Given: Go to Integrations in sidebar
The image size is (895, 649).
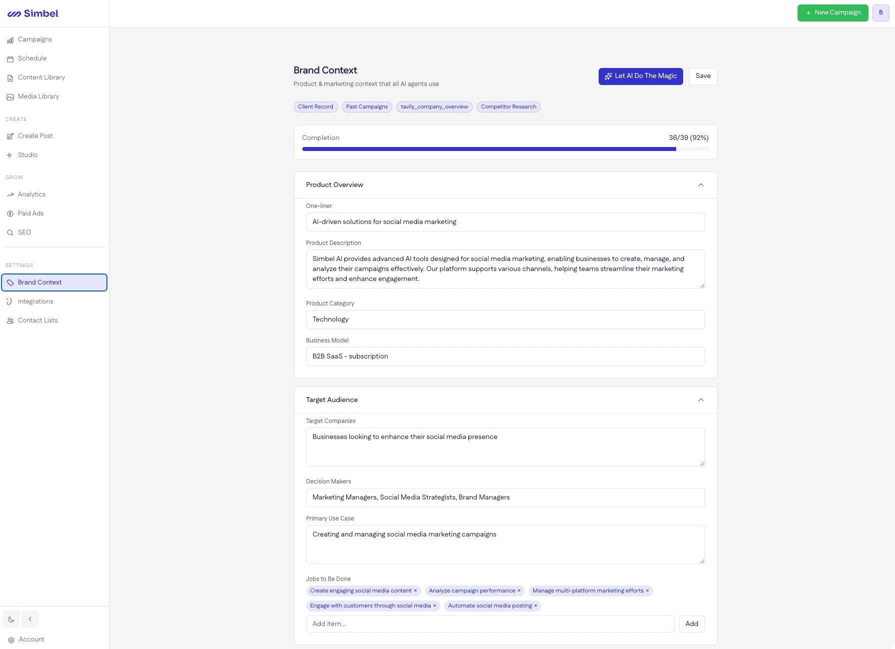Looking at the screenshot, I should pos(35,301).
